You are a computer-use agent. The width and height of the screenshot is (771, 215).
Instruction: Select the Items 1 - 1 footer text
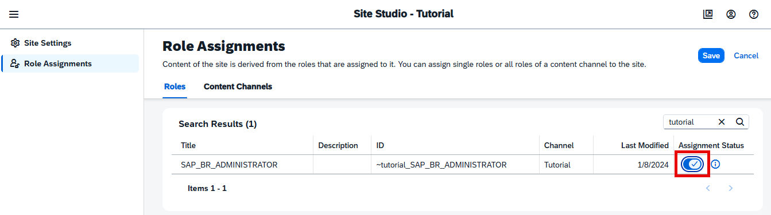[207, 188]
